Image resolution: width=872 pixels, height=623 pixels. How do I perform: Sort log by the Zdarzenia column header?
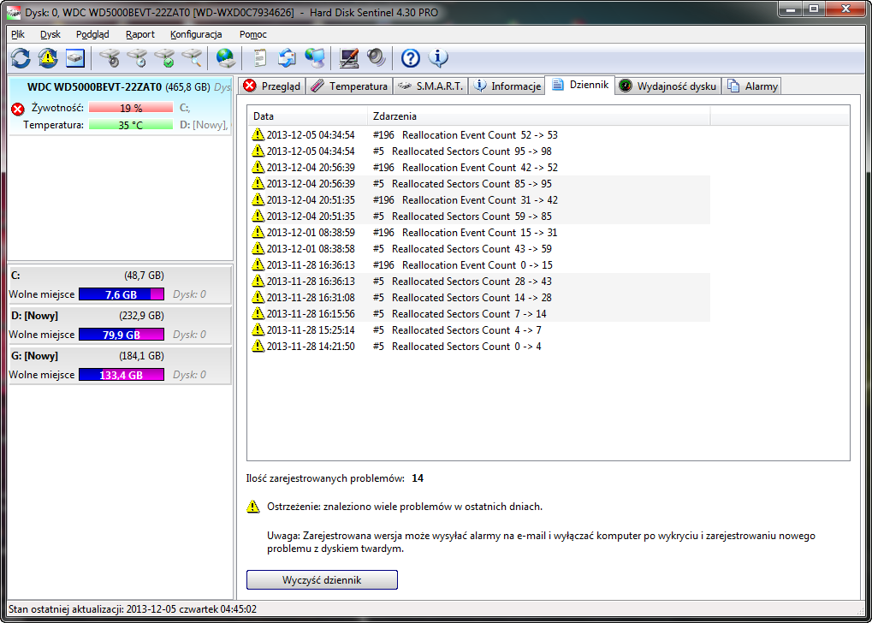[539, 116]
